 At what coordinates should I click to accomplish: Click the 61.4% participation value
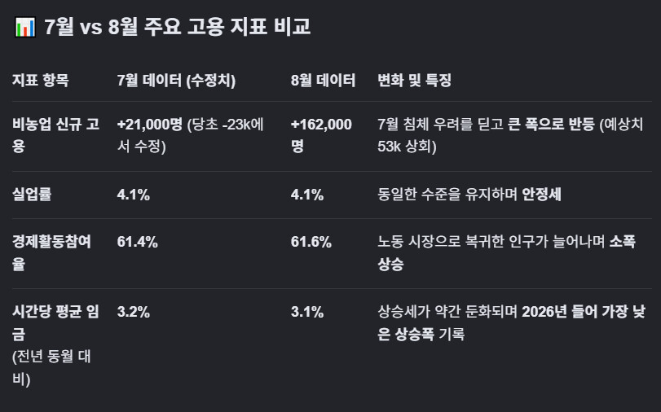coord(138,242)
